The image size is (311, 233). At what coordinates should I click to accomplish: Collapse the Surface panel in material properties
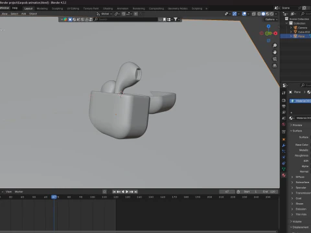291,131
